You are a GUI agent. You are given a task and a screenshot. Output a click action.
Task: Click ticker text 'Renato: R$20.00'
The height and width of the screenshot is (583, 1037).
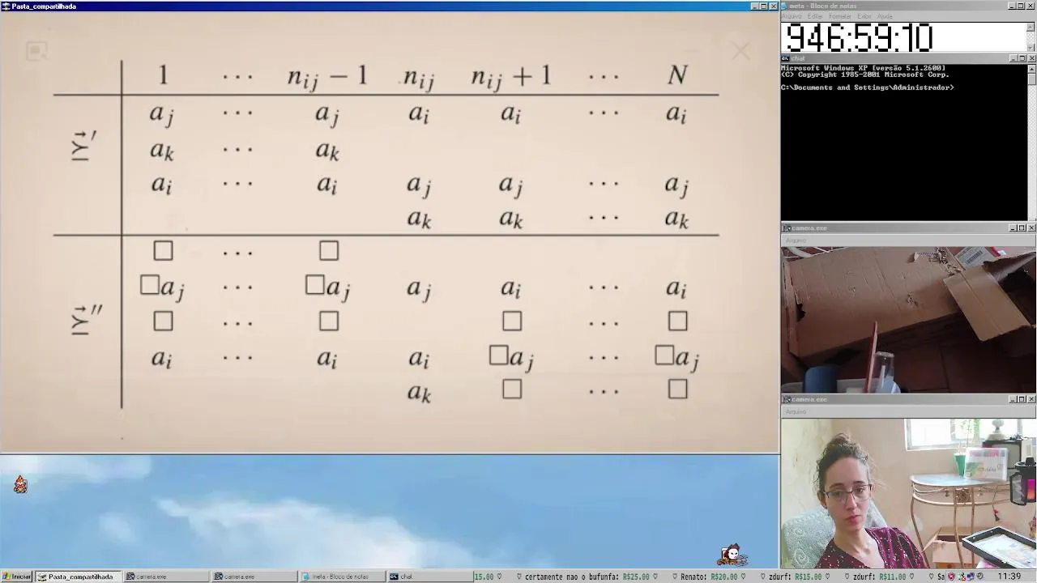709,577
